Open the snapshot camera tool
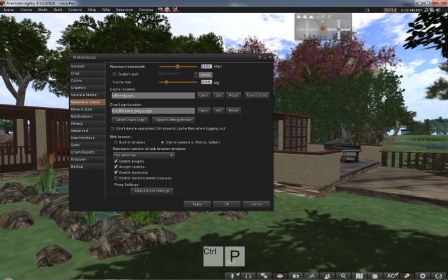The height and width of the screenshot is (280, 448). click(295, 275)
